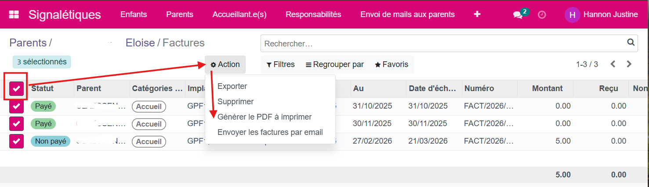649x187 pixels.
Task: Click the plus icon in the top navbar
Action: [477, 14]
